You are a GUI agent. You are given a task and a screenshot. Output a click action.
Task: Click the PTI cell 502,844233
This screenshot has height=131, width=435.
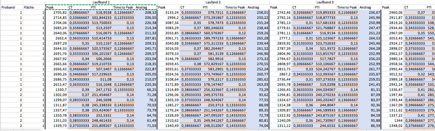[101, 17]
